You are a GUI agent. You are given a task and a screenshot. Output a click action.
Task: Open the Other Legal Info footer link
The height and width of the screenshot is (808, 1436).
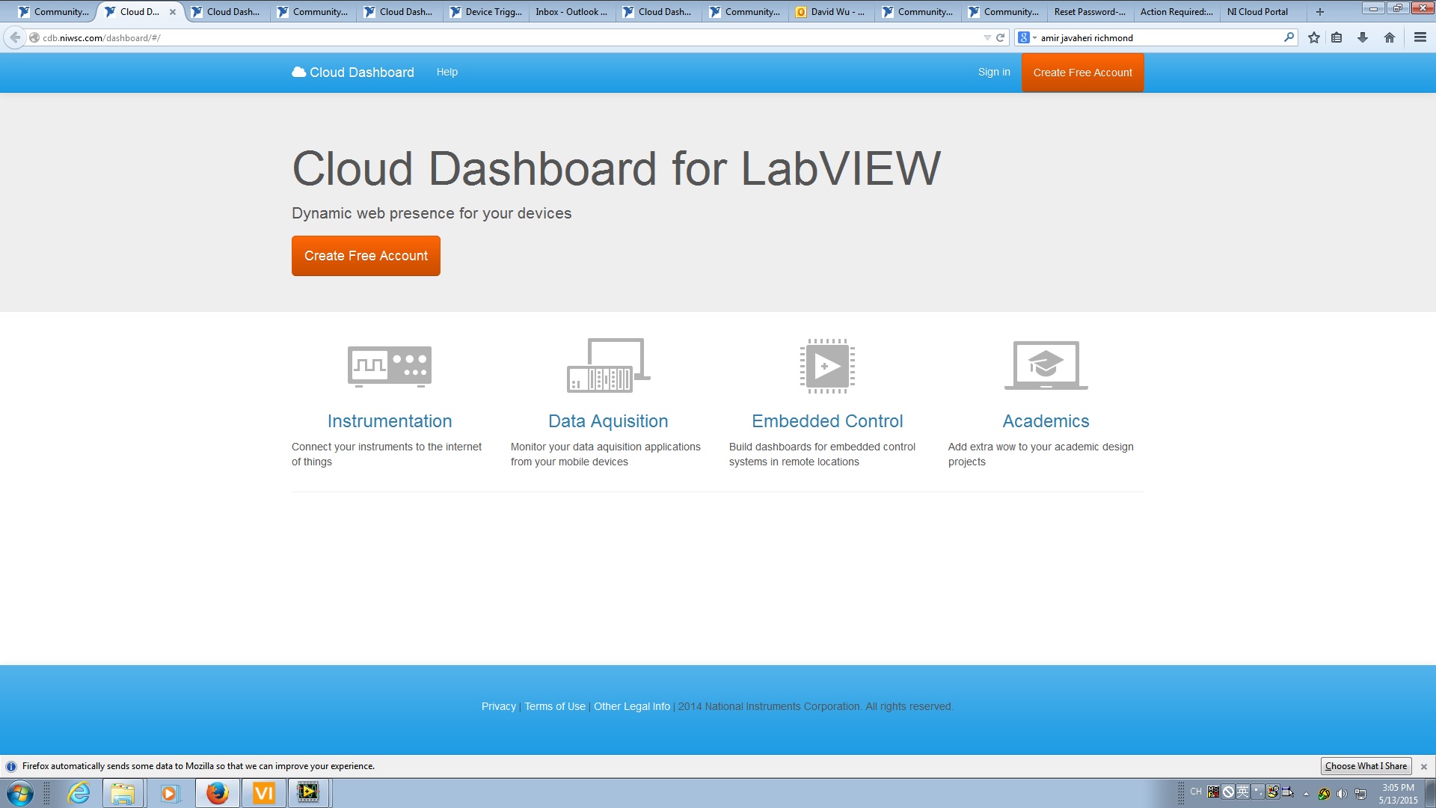click(x=632, y=706)
